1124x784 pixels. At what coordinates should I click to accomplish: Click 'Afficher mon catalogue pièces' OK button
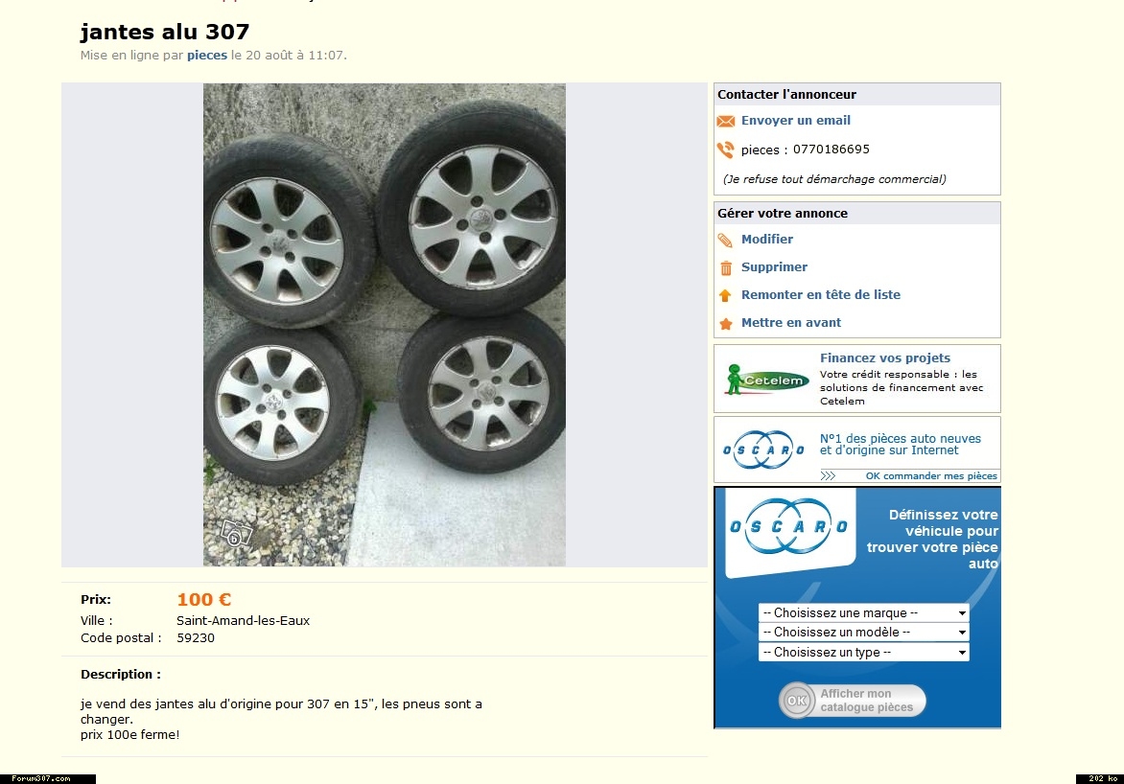click(853, 701)
